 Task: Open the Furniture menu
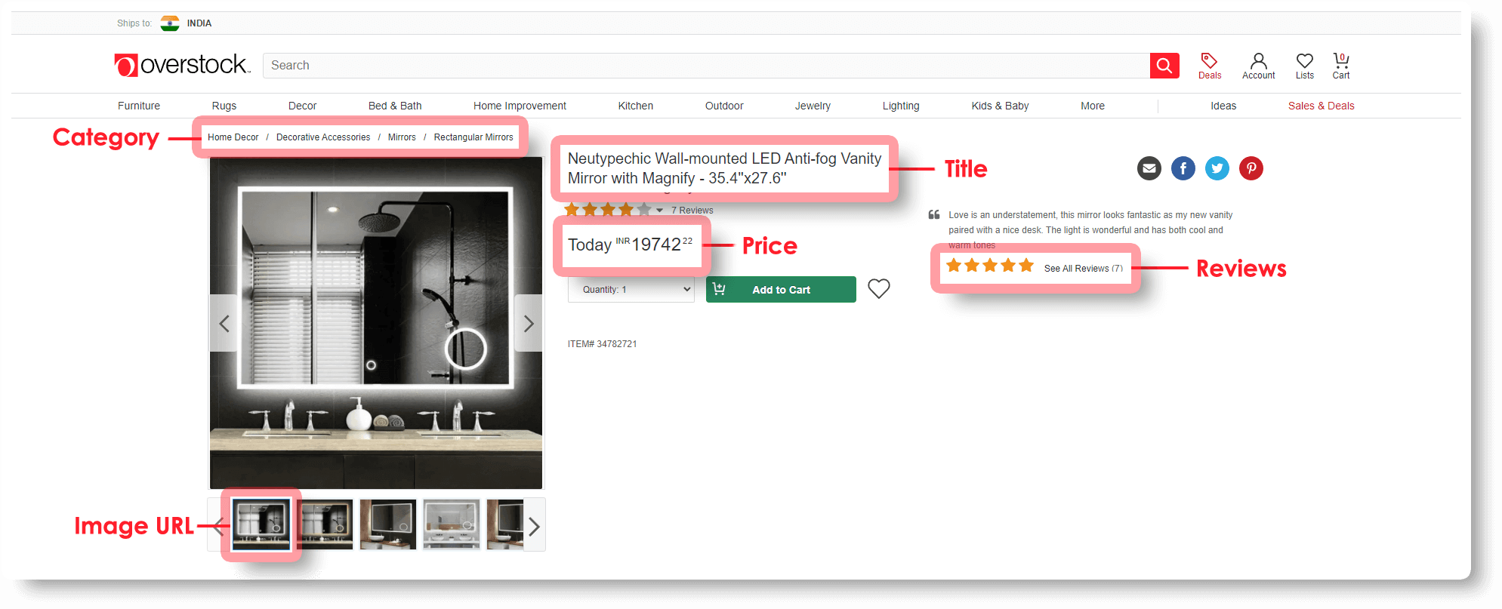(139, 106)
